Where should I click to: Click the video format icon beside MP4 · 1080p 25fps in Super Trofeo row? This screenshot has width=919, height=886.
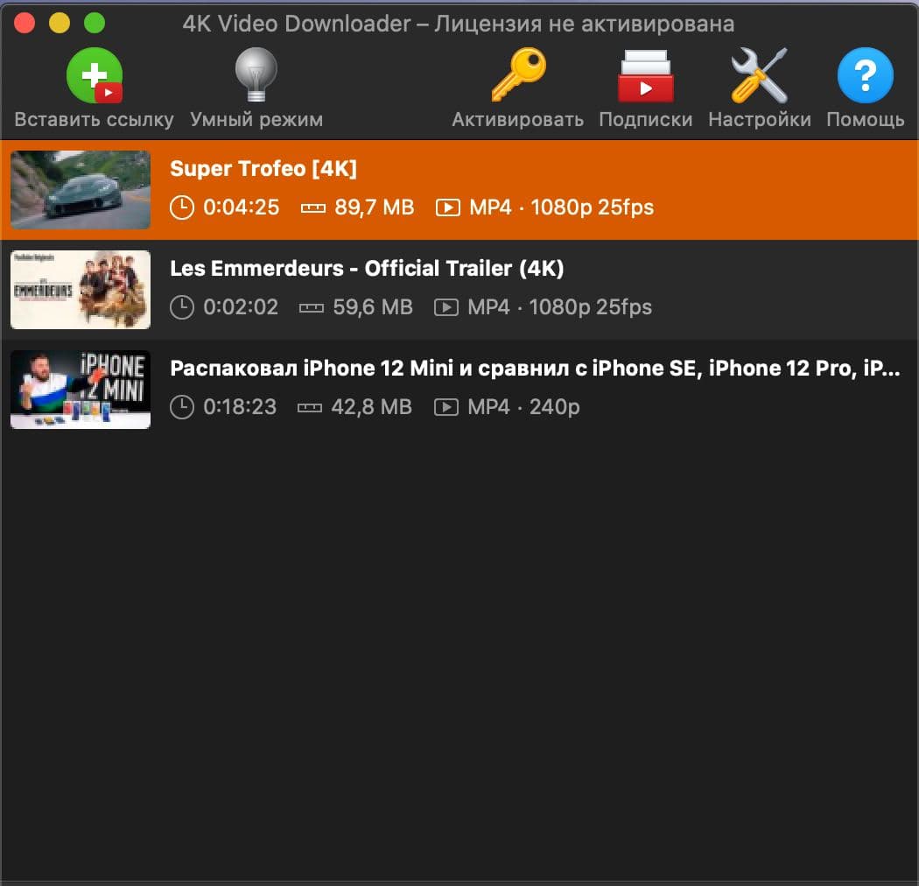click(x=448, y=207)
